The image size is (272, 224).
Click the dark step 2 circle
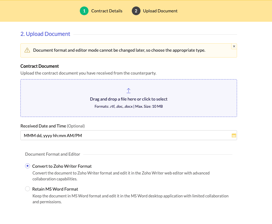click(x=136, y=11)
